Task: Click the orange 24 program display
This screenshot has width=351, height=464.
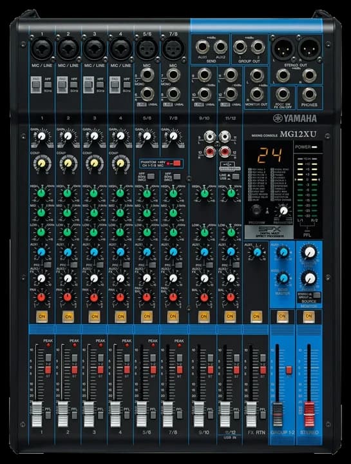Action: click(x=269, y=155)
